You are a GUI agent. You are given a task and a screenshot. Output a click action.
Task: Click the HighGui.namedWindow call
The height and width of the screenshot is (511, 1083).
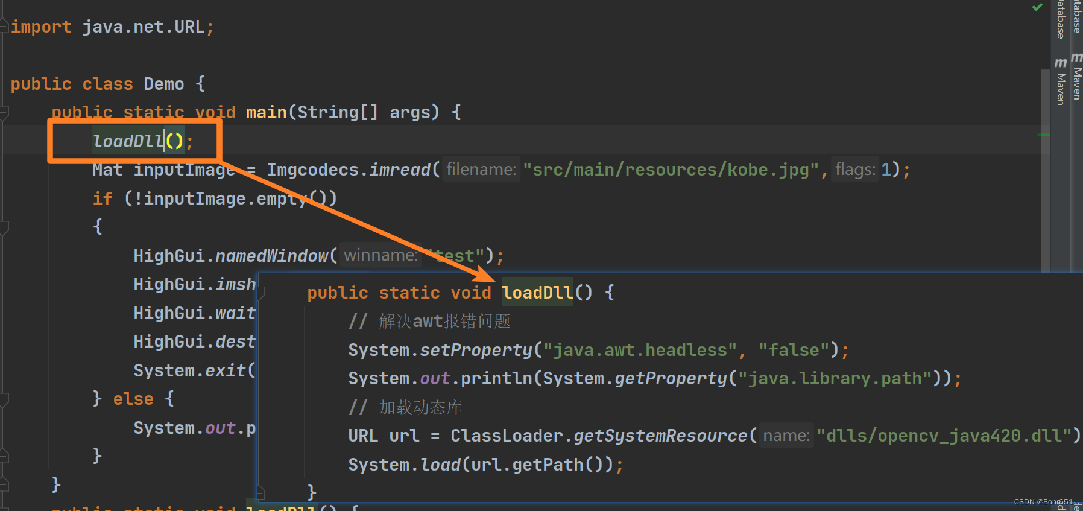[235, 256]
